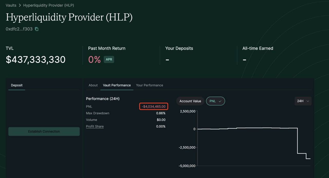329x178 pixels.
Task: Click the Performance (24H) heading
Action: tap(103, 99)
